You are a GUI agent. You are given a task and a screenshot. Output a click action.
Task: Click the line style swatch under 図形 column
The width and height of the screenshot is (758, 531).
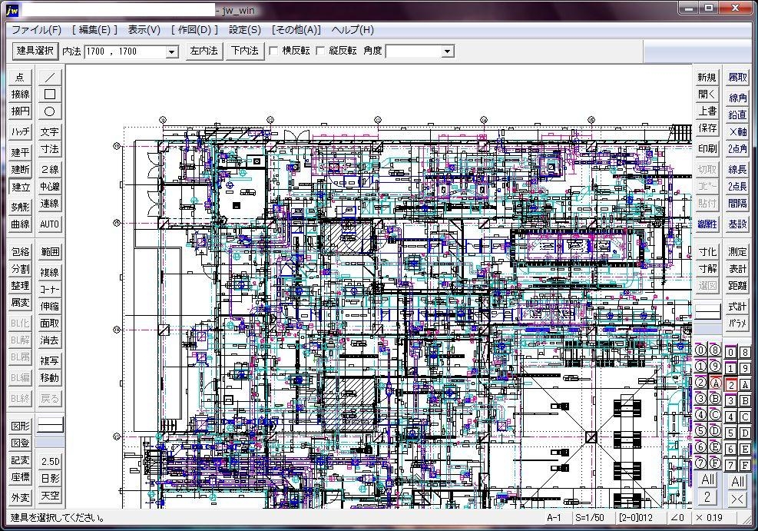coord(50,424)
